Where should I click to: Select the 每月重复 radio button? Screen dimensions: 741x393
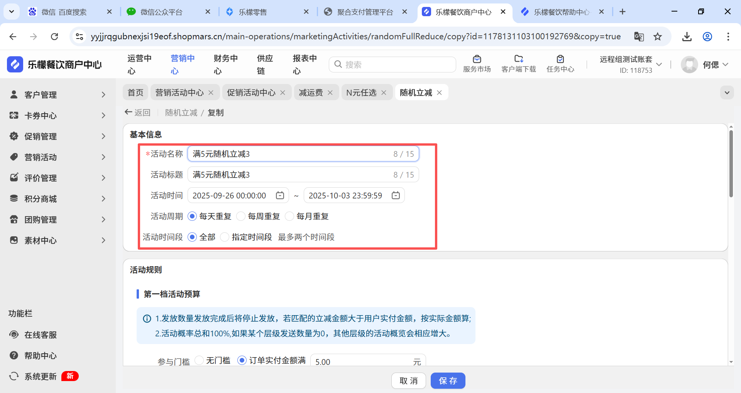coord(289,216)
